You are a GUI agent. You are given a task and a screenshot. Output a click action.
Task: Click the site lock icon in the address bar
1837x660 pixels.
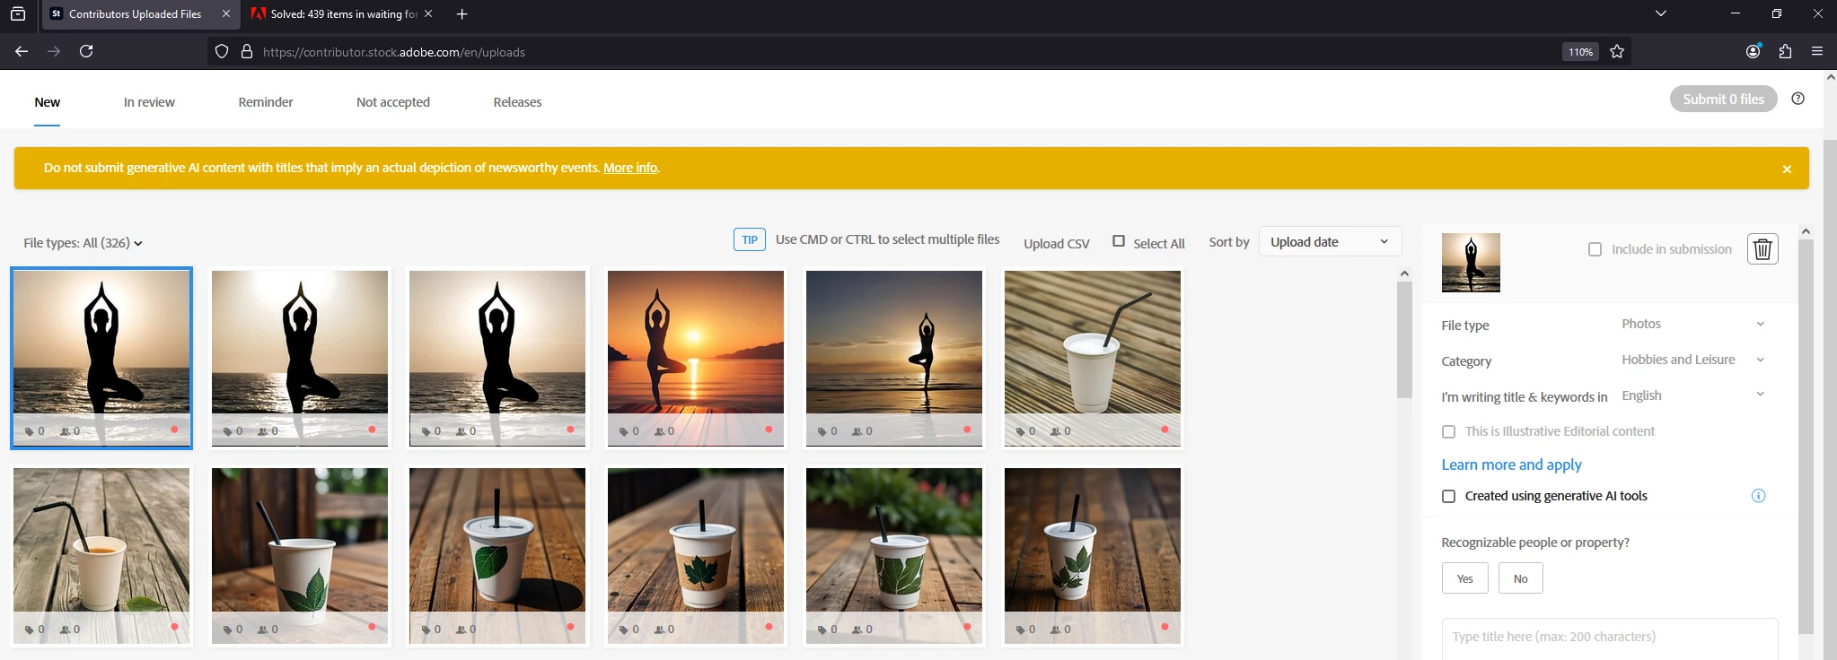pyautogui.click(x=247, y=52)
